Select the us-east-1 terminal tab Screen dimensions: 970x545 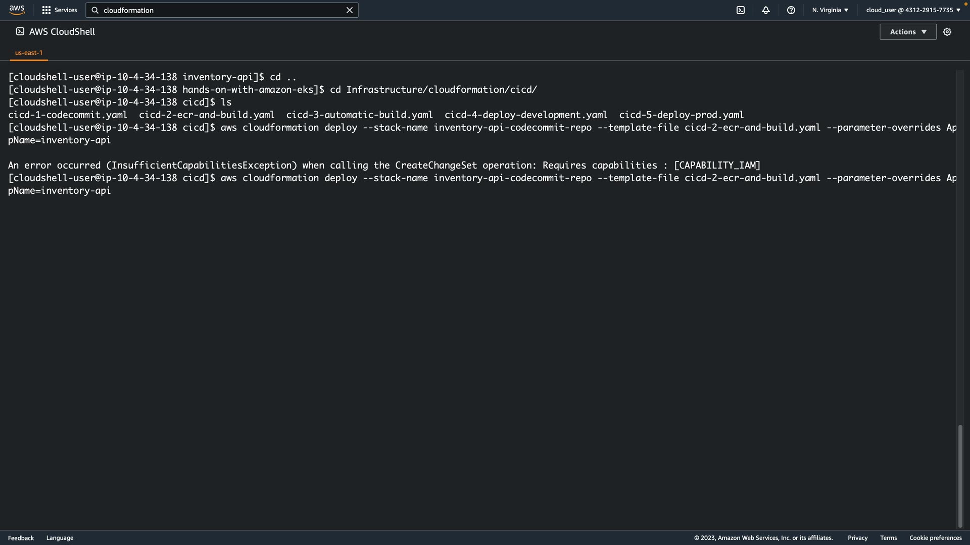coord(29,52)
